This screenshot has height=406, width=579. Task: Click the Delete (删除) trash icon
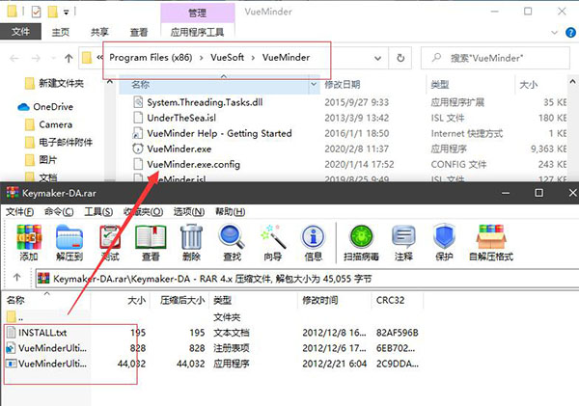191,237
